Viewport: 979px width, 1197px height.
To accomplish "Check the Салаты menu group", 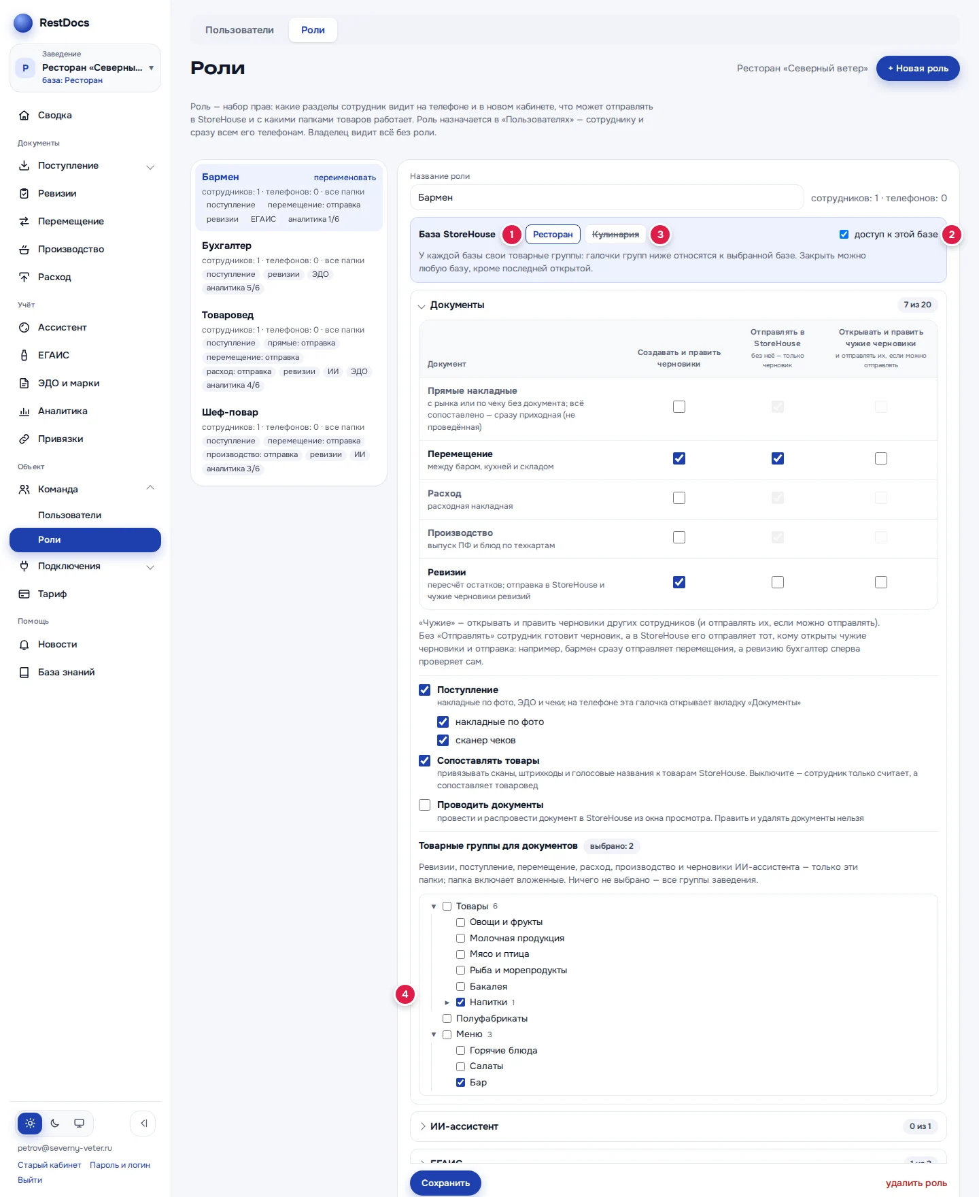I will (x=460, y=1067).
